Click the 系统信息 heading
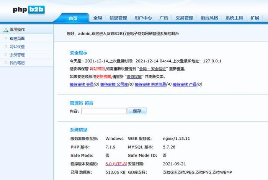Image resolution: width=268 pixels, height=180 pixels. point(78,130)
